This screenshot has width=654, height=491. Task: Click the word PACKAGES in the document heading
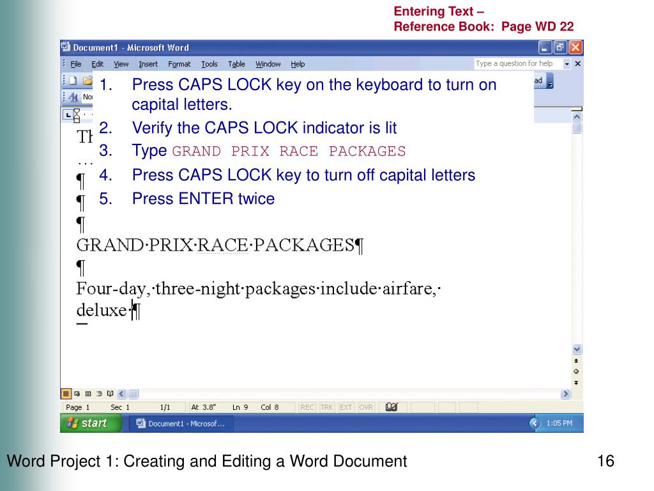[303, 245]
